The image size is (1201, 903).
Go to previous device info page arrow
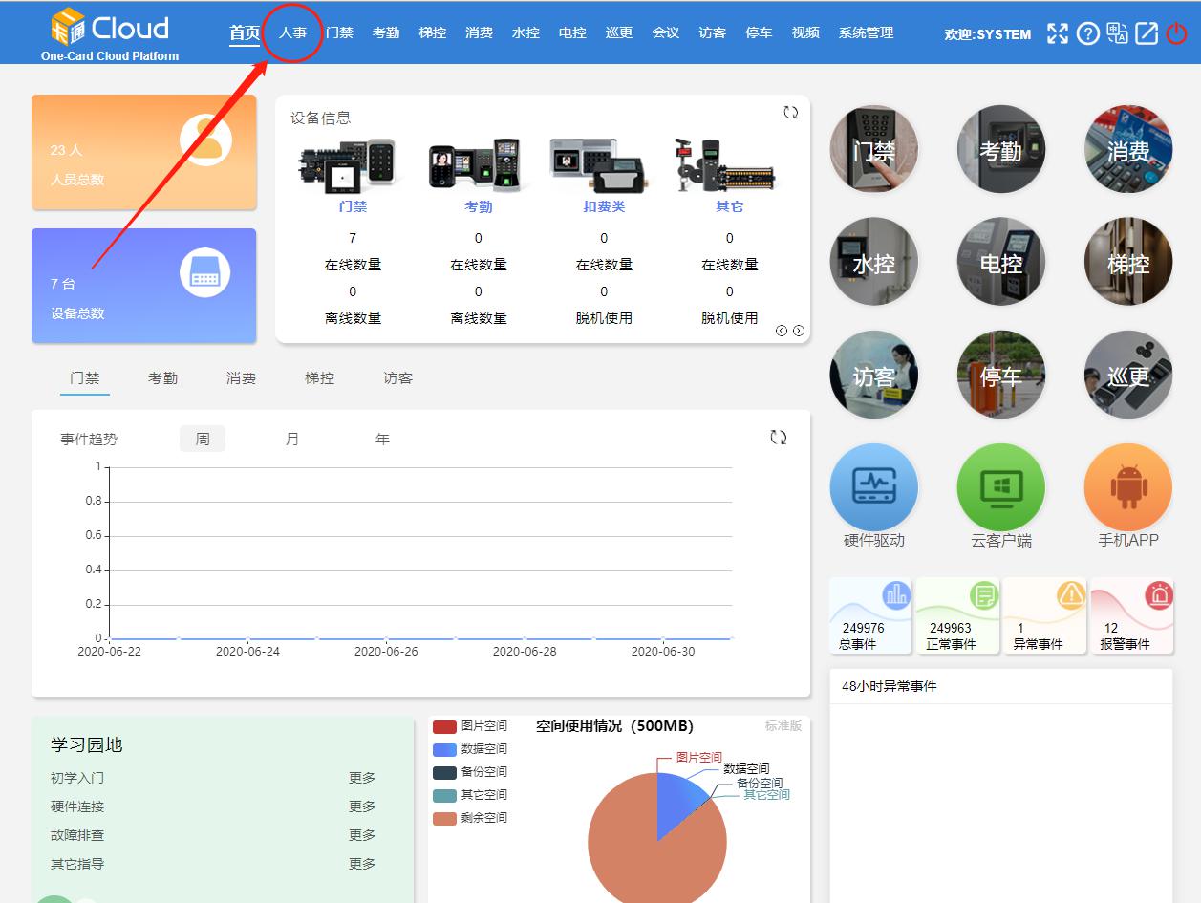tap(782, 331)
